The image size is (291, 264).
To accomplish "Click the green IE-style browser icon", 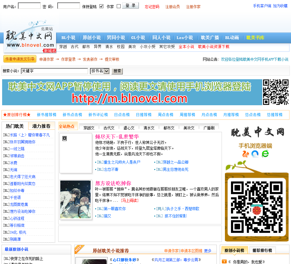I will 265,154.
